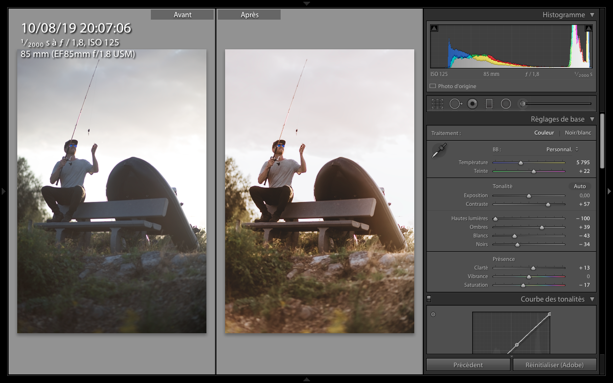Choose the Red Eye Correction tool
The width and height of the screenshot is (613, 383).
[x=472, y=103]
